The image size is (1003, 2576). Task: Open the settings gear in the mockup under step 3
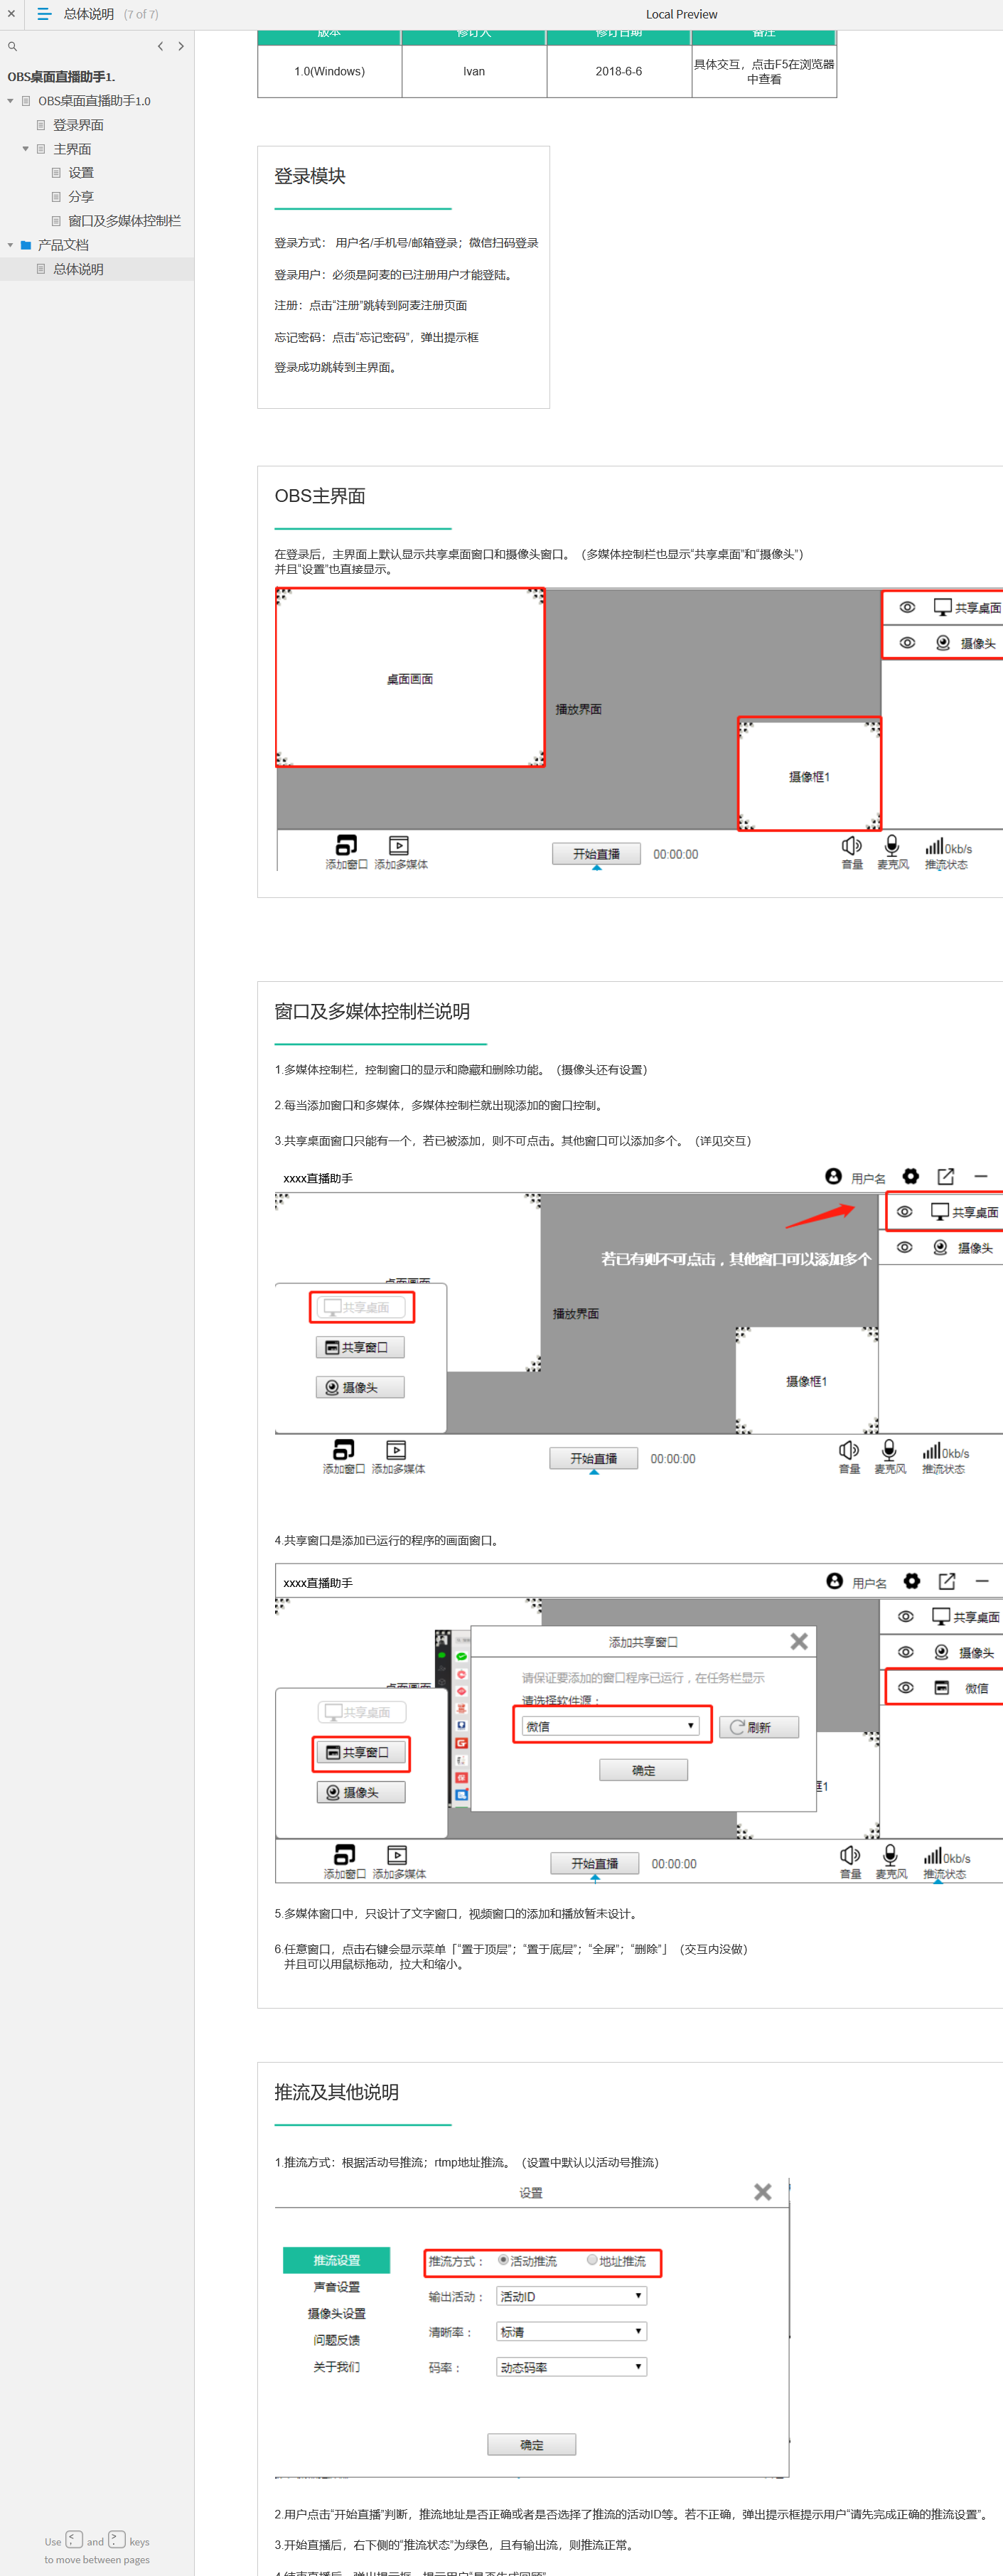click(x=910, y=1176)
